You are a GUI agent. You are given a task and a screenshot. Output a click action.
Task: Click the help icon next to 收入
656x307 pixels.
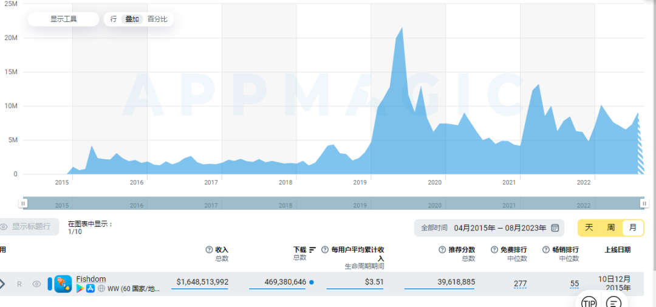(x=209, y=250)
